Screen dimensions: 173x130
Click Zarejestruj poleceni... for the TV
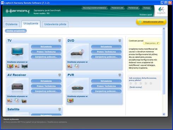46,57
